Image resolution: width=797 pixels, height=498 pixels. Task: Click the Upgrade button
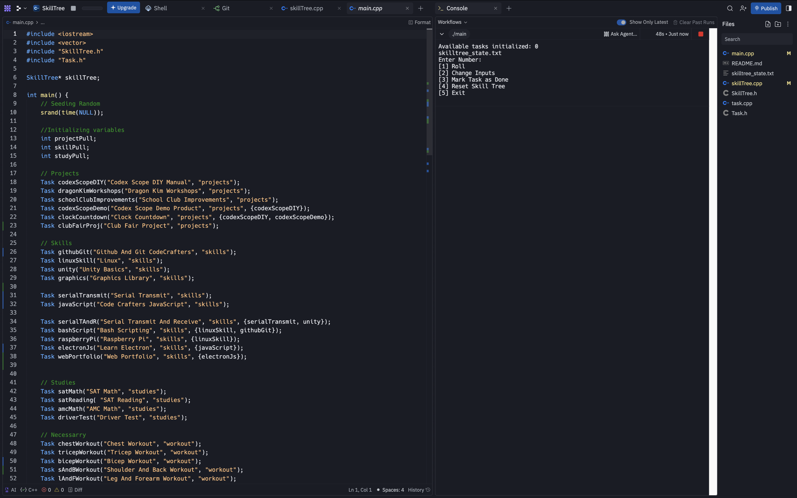[123, 7]
